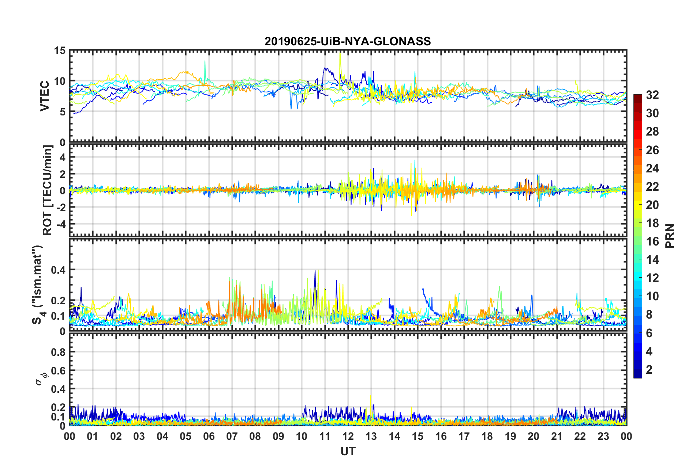The height and width of the screenshot is (472, 696).
Task: Click the colorbar tick label 32
Action: [x=652, y=95]
